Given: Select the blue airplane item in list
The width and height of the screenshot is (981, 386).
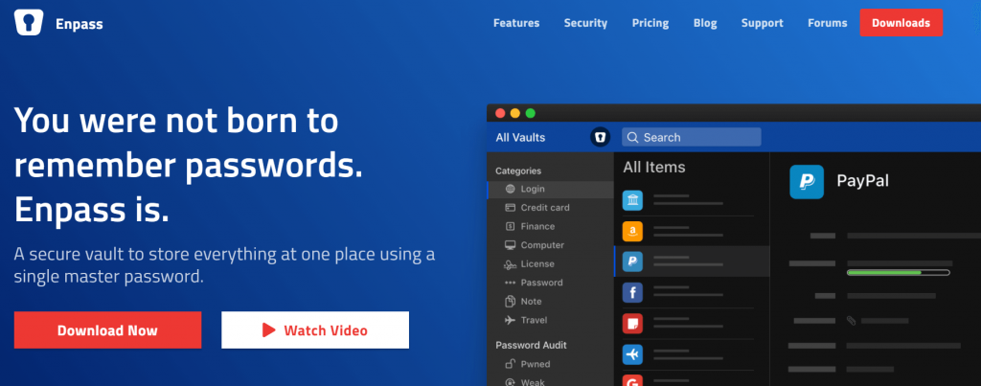Looking at the screenshot, I should click(692, 354).
